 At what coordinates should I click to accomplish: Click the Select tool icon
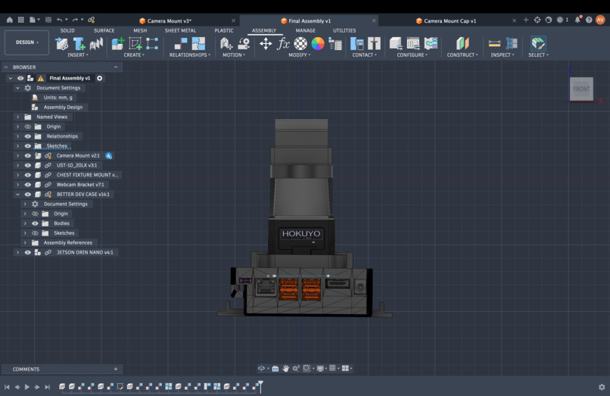(x=538, y=44)
